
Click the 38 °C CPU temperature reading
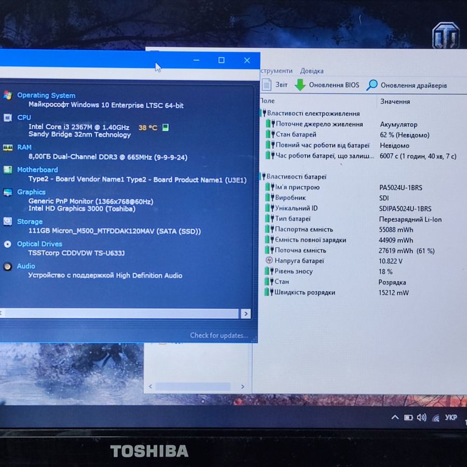point(148,128)
